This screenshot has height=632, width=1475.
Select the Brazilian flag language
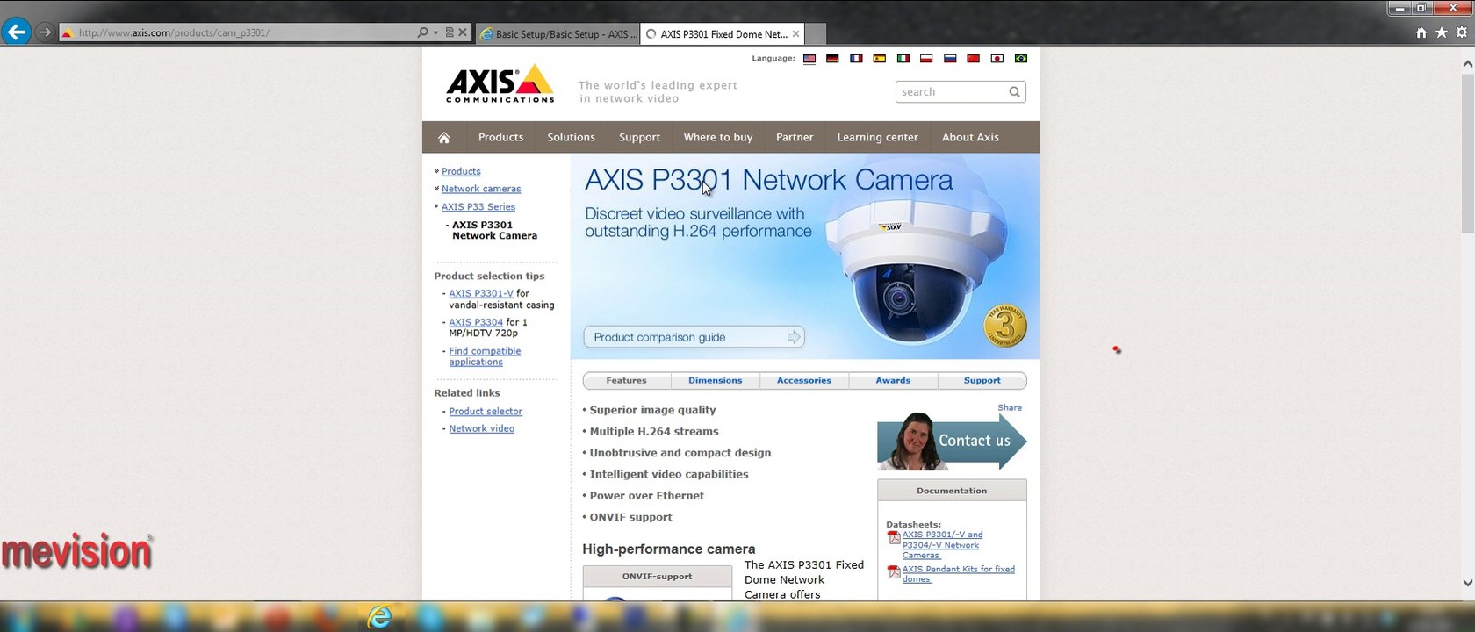(x=1020, y=59)
